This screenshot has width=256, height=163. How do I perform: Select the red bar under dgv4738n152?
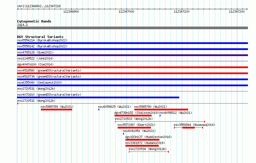[x=133, y=116]
